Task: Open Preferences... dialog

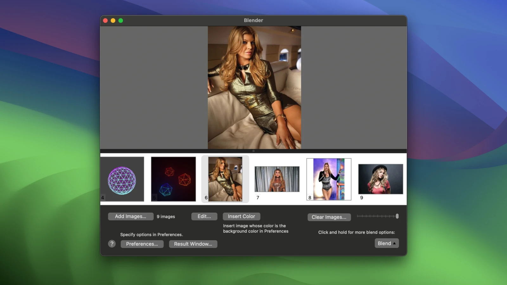Action: click(x=142, y=244)
